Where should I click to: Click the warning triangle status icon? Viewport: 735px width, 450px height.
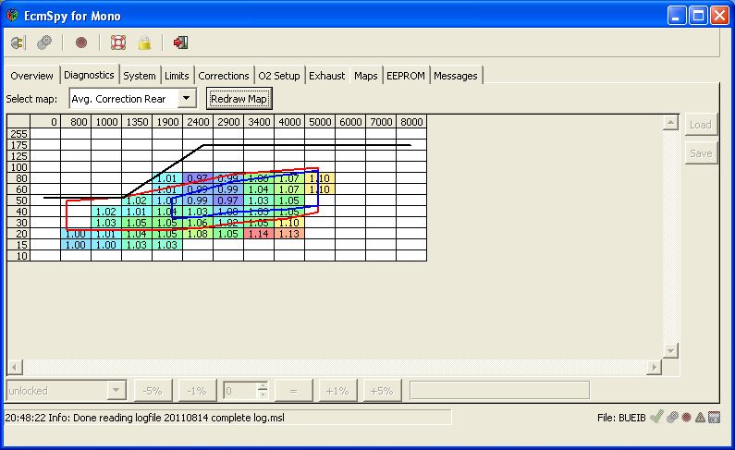click(700, 418)
